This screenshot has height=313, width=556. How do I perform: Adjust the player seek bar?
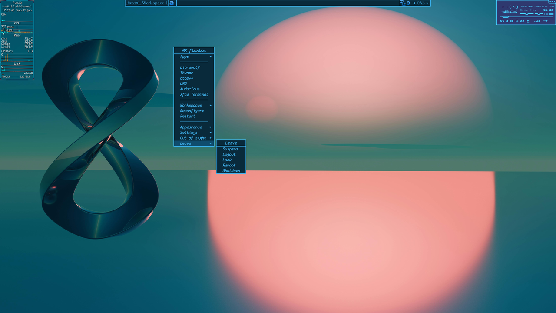coord(526,17)
